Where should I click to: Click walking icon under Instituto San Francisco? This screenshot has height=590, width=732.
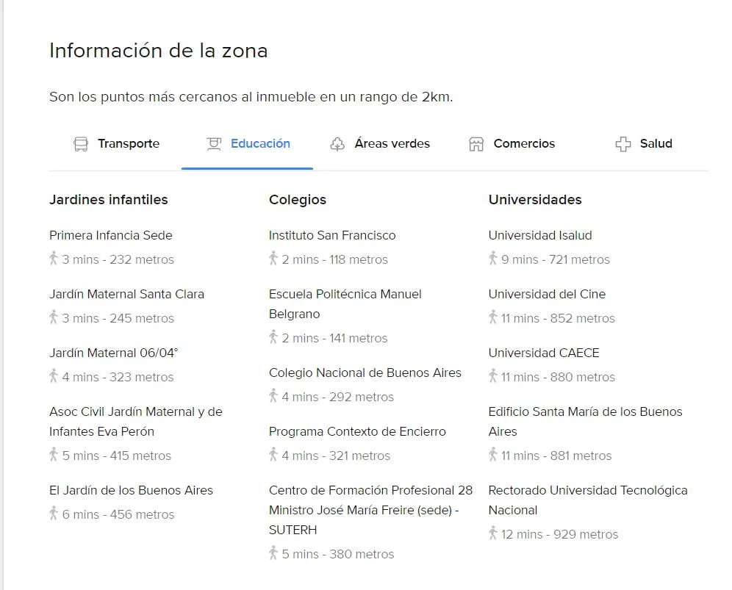[x=273, y=259]
